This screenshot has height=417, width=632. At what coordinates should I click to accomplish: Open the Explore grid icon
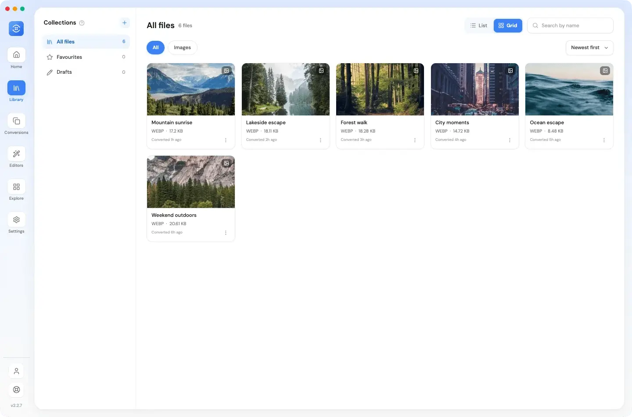coord(16,187)
